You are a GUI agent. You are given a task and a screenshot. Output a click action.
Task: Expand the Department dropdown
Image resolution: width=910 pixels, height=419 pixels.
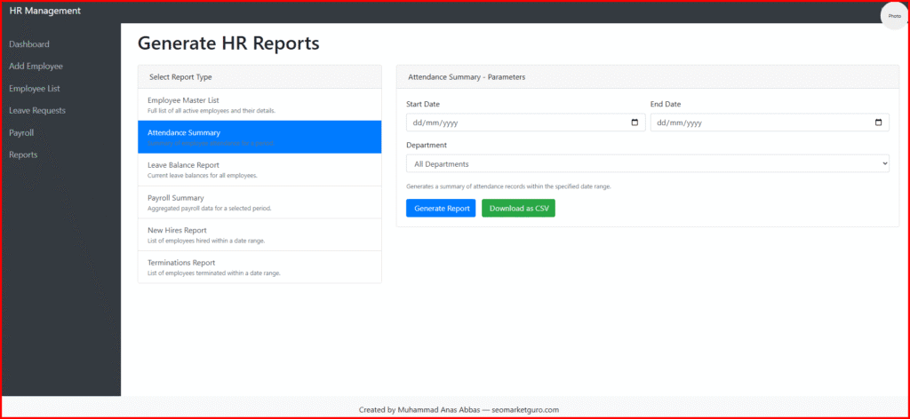[x=647, y=163]
